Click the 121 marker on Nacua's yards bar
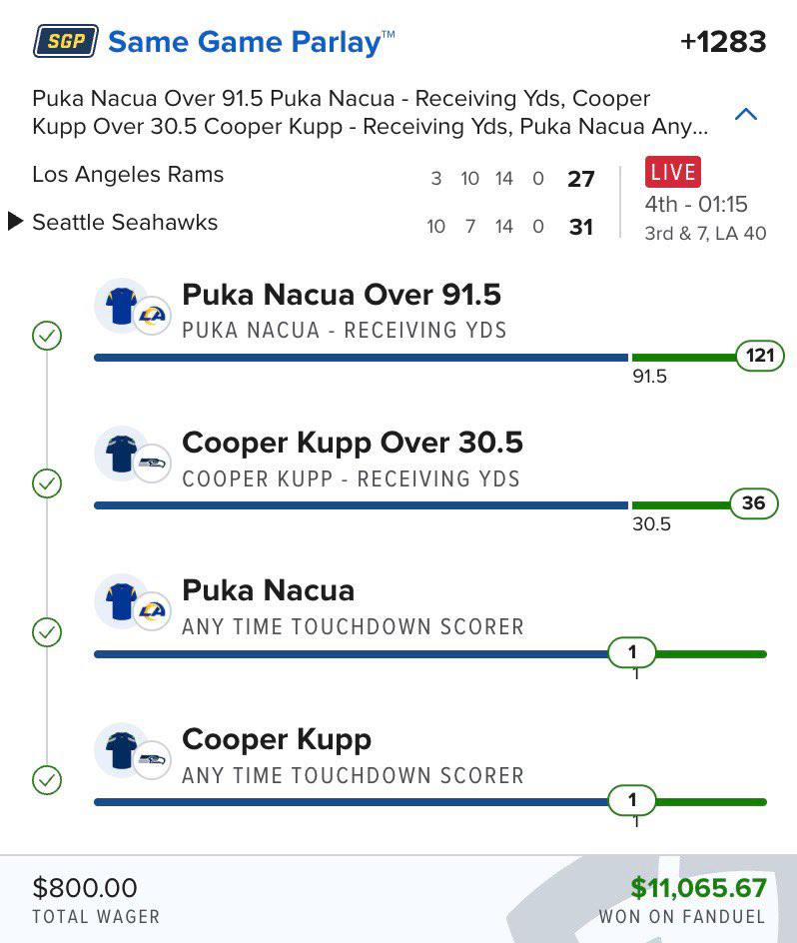 [759, 355]
